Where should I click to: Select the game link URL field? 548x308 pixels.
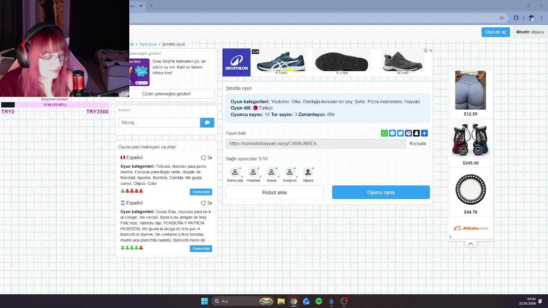tap(316, 144)
